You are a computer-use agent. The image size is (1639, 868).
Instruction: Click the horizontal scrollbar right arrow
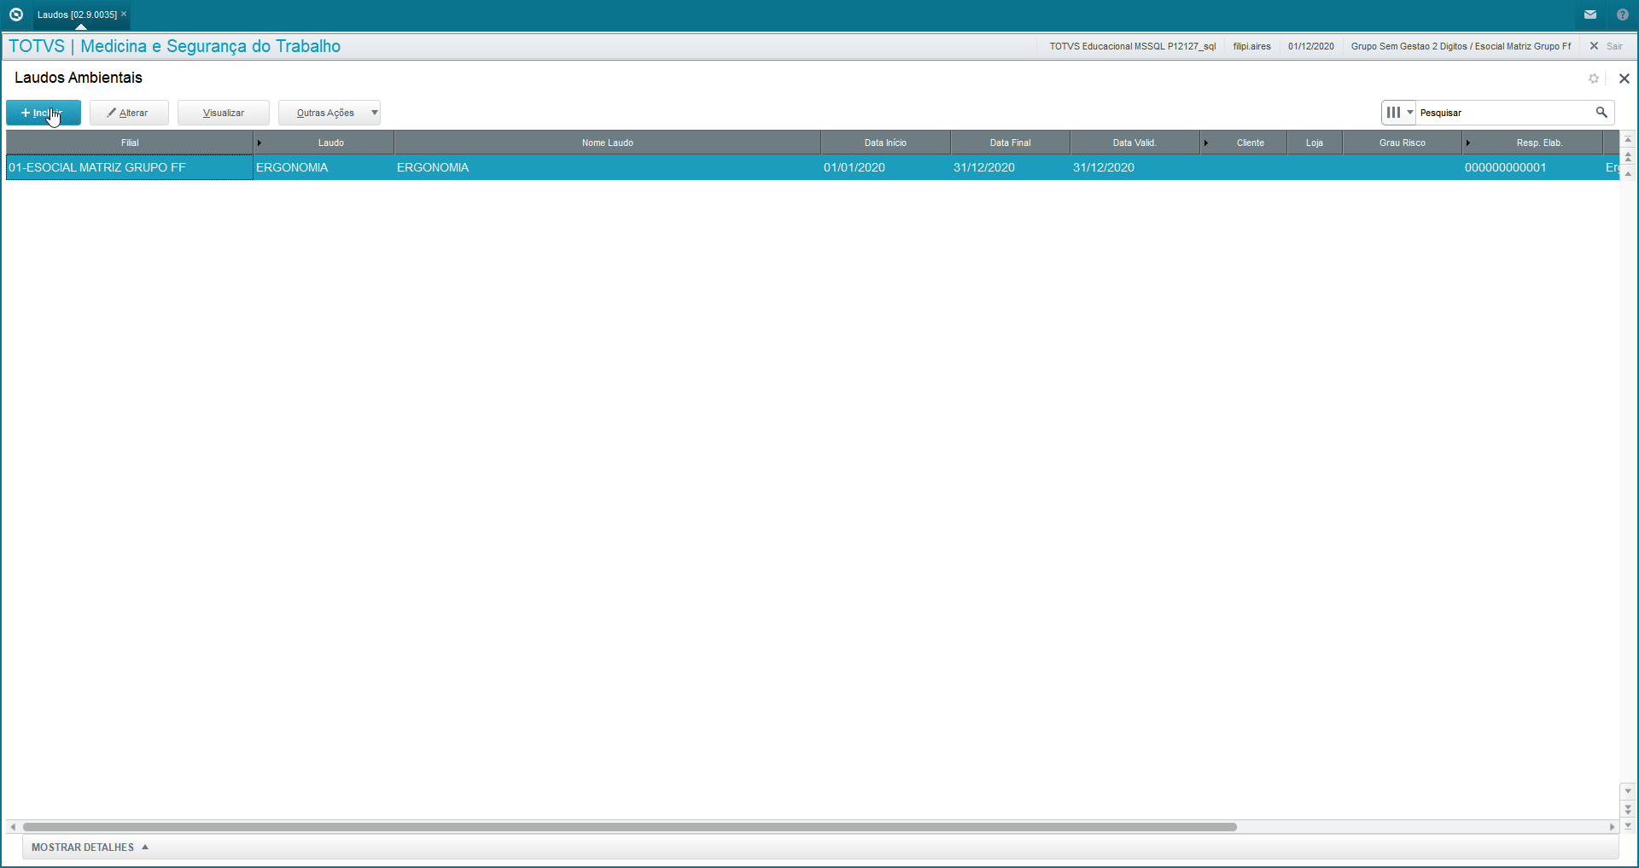1612,827
